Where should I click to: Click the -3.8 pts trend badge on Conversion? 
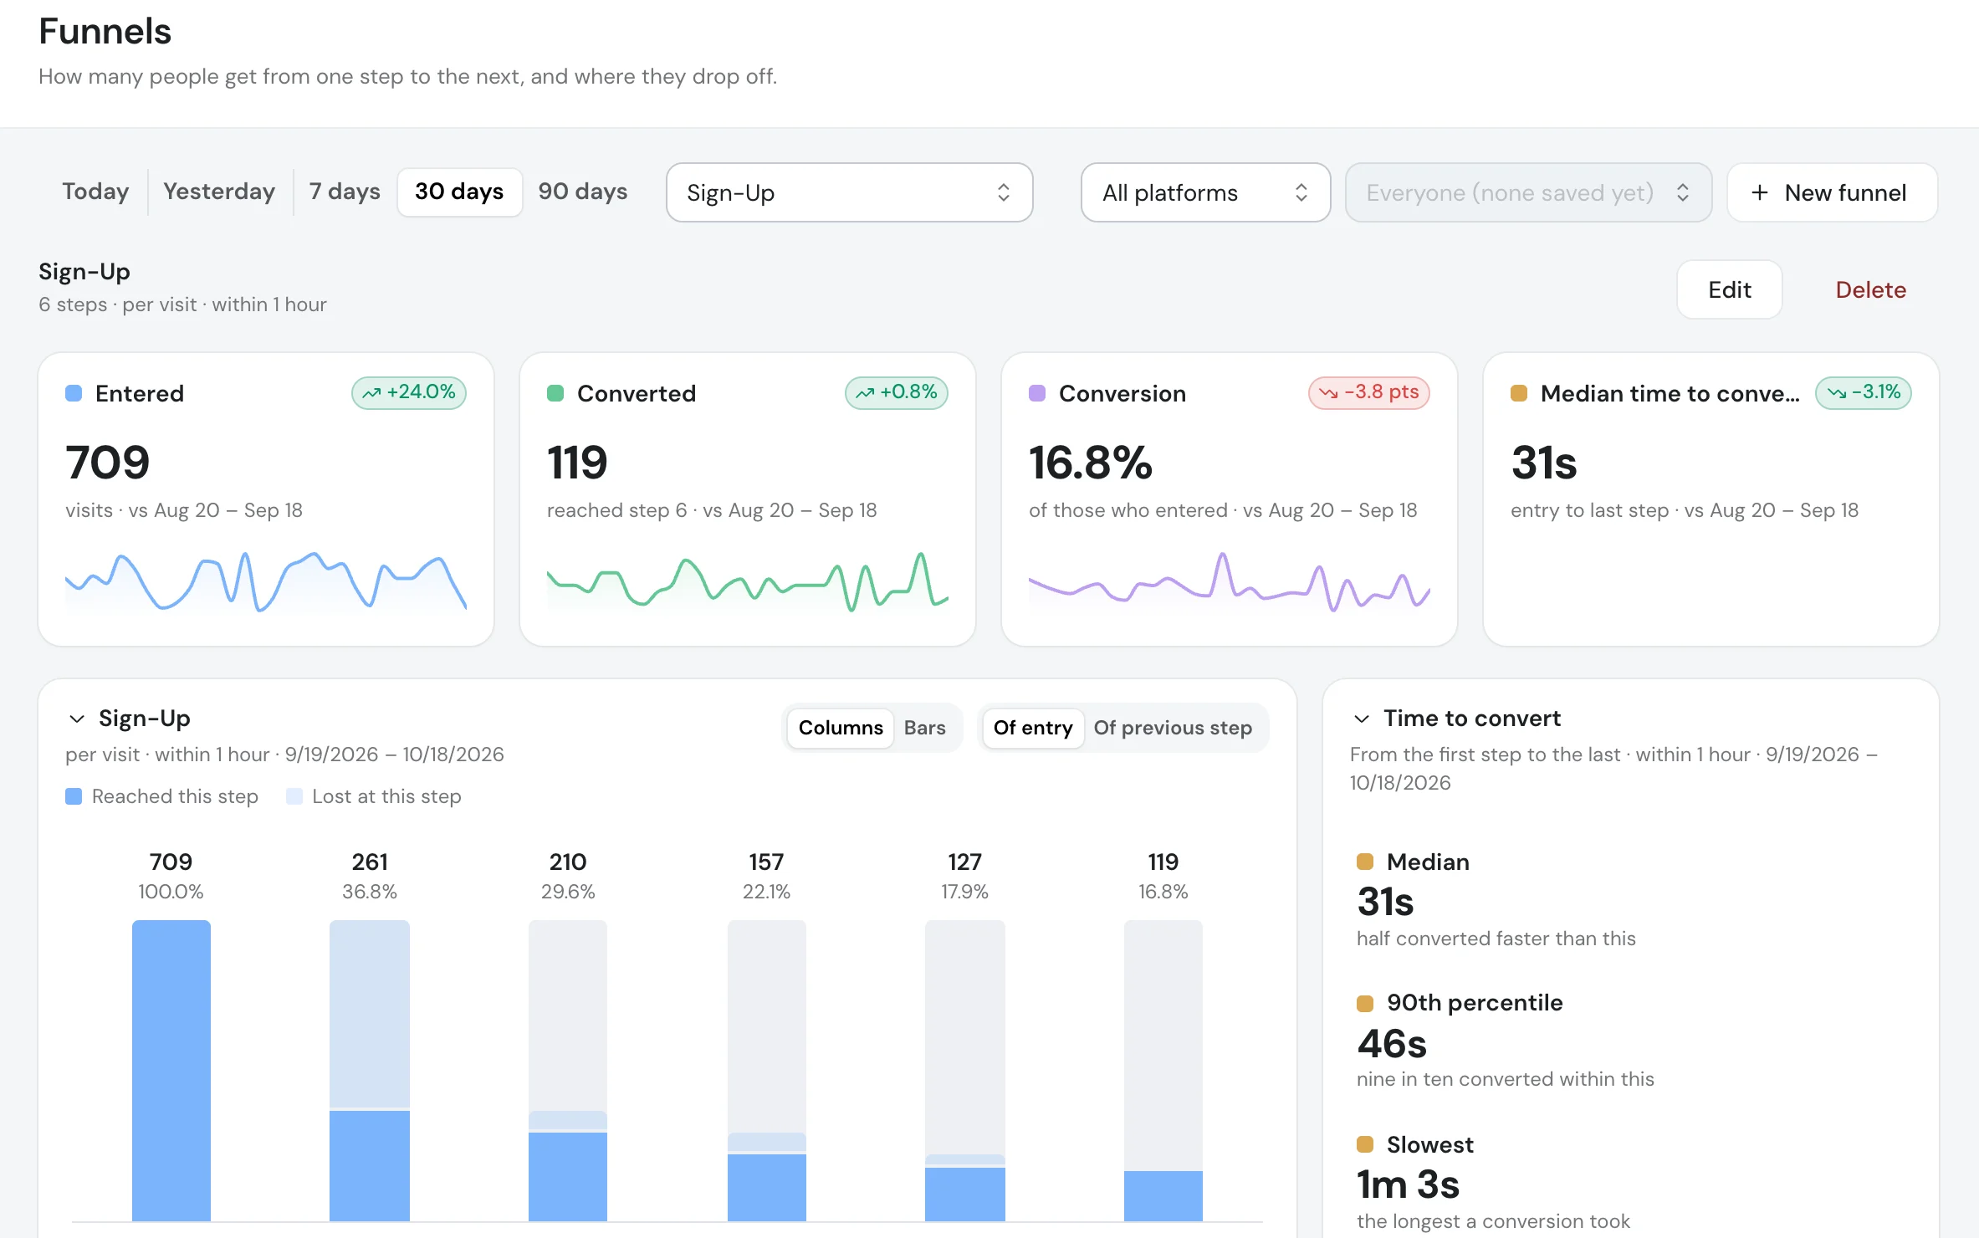click(x=1369, y=392)
